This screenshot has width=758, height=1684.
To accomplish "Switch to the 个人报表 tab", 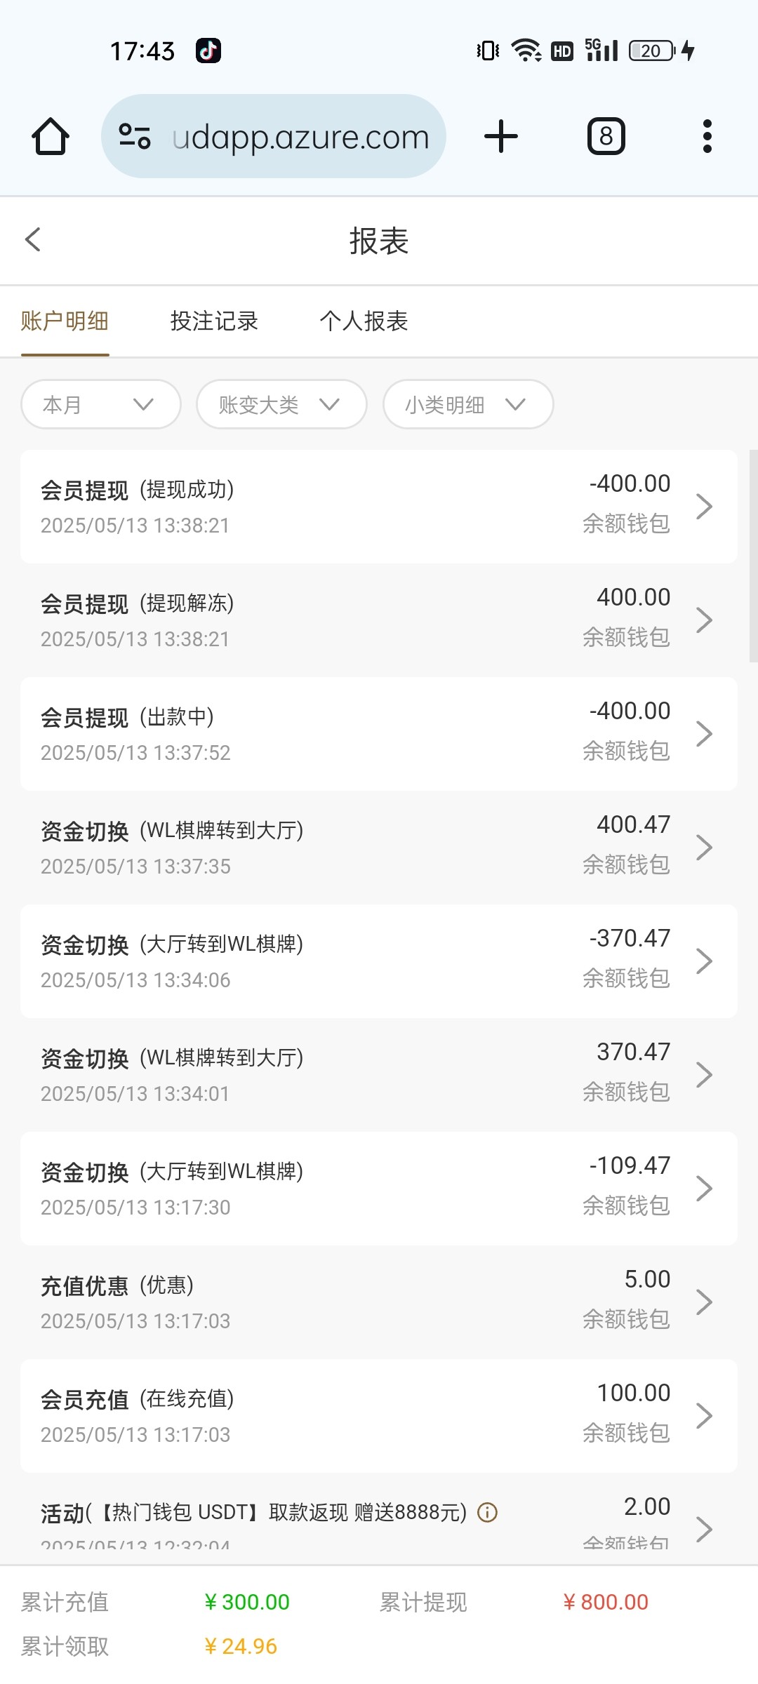I will (x=364, y=321).
